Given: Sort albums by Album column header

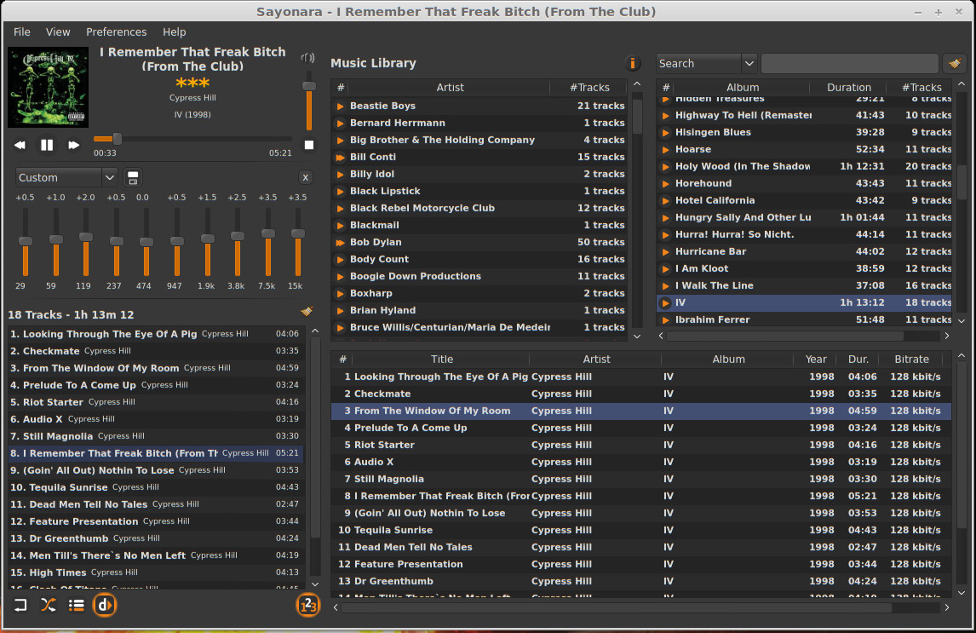Looking at the screenshot, I should (x=743, y=88).
